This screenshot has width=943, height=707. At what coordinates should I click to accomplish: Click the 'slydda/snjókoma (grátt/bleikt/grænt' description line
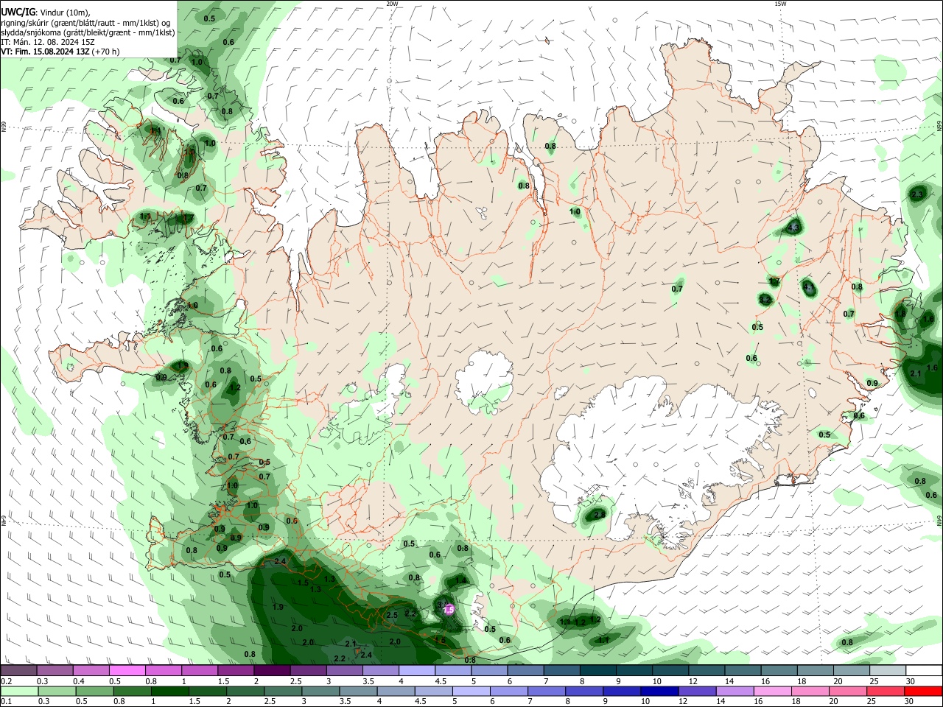click(88, 32)
